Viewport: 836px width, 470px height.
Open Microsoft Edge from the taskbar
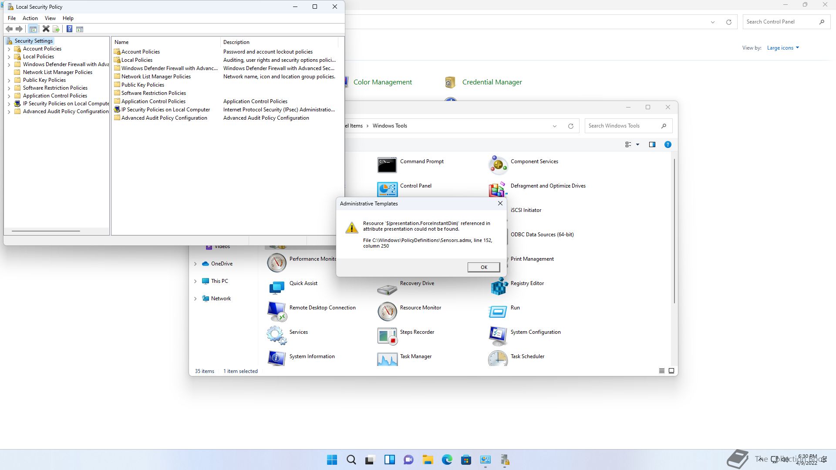coord(447,460)
